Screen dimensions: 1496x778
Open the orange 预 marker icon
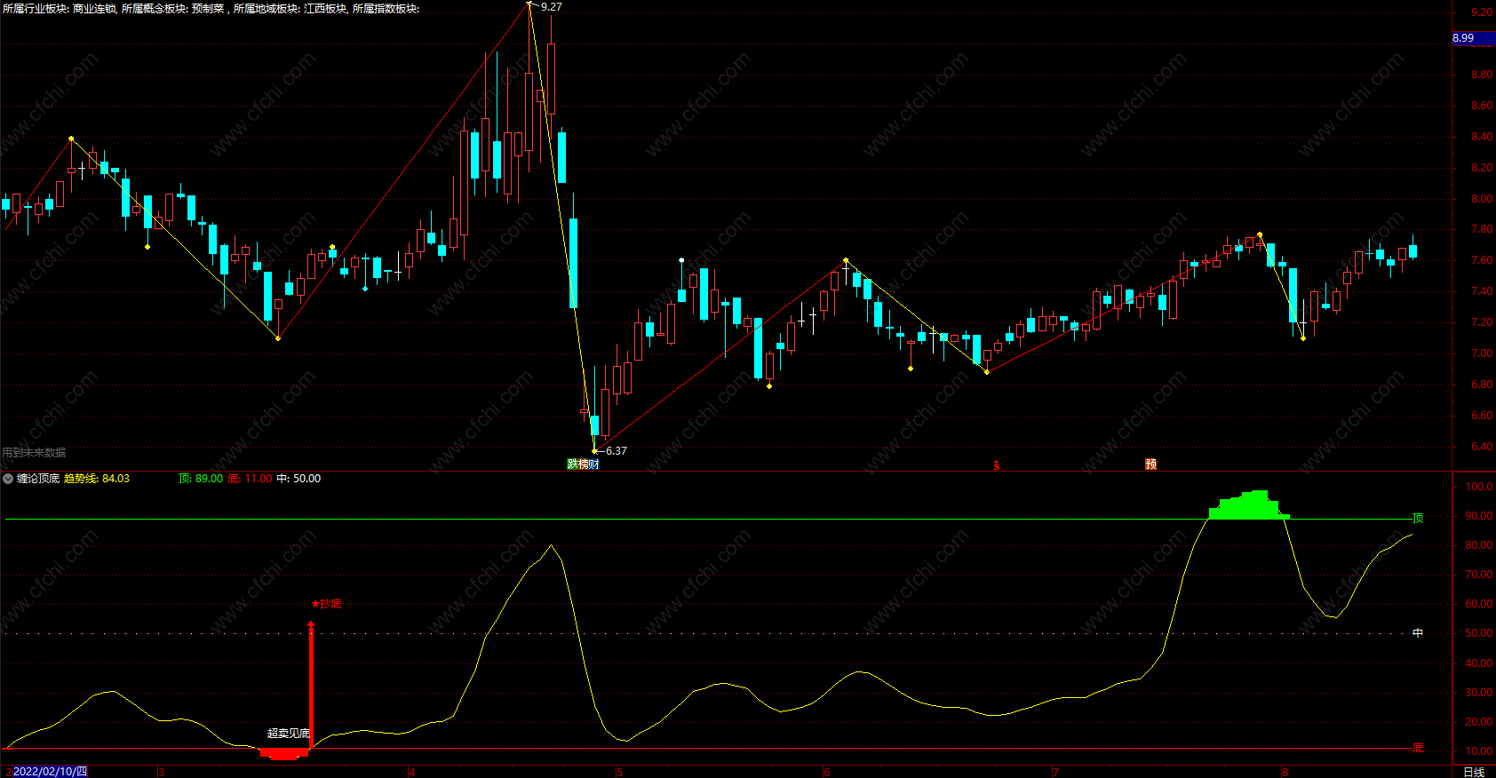coord(1150,464)
